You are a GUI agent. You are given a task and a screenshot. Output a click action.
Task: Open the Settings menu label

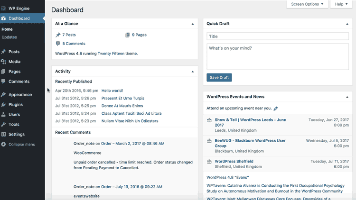click(17, 135)
